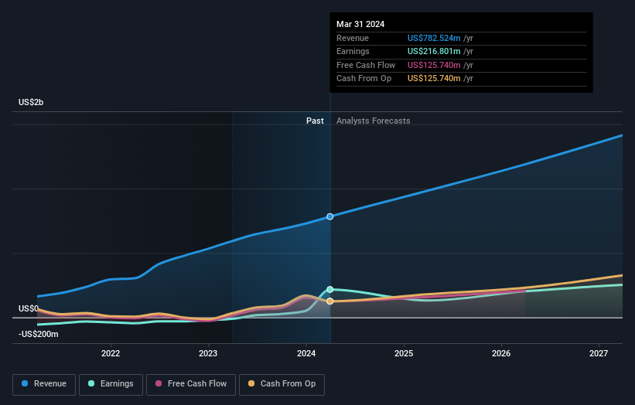Select the orange Cash From Op data point
Viewport: 635px width, 405px height.
330,301
